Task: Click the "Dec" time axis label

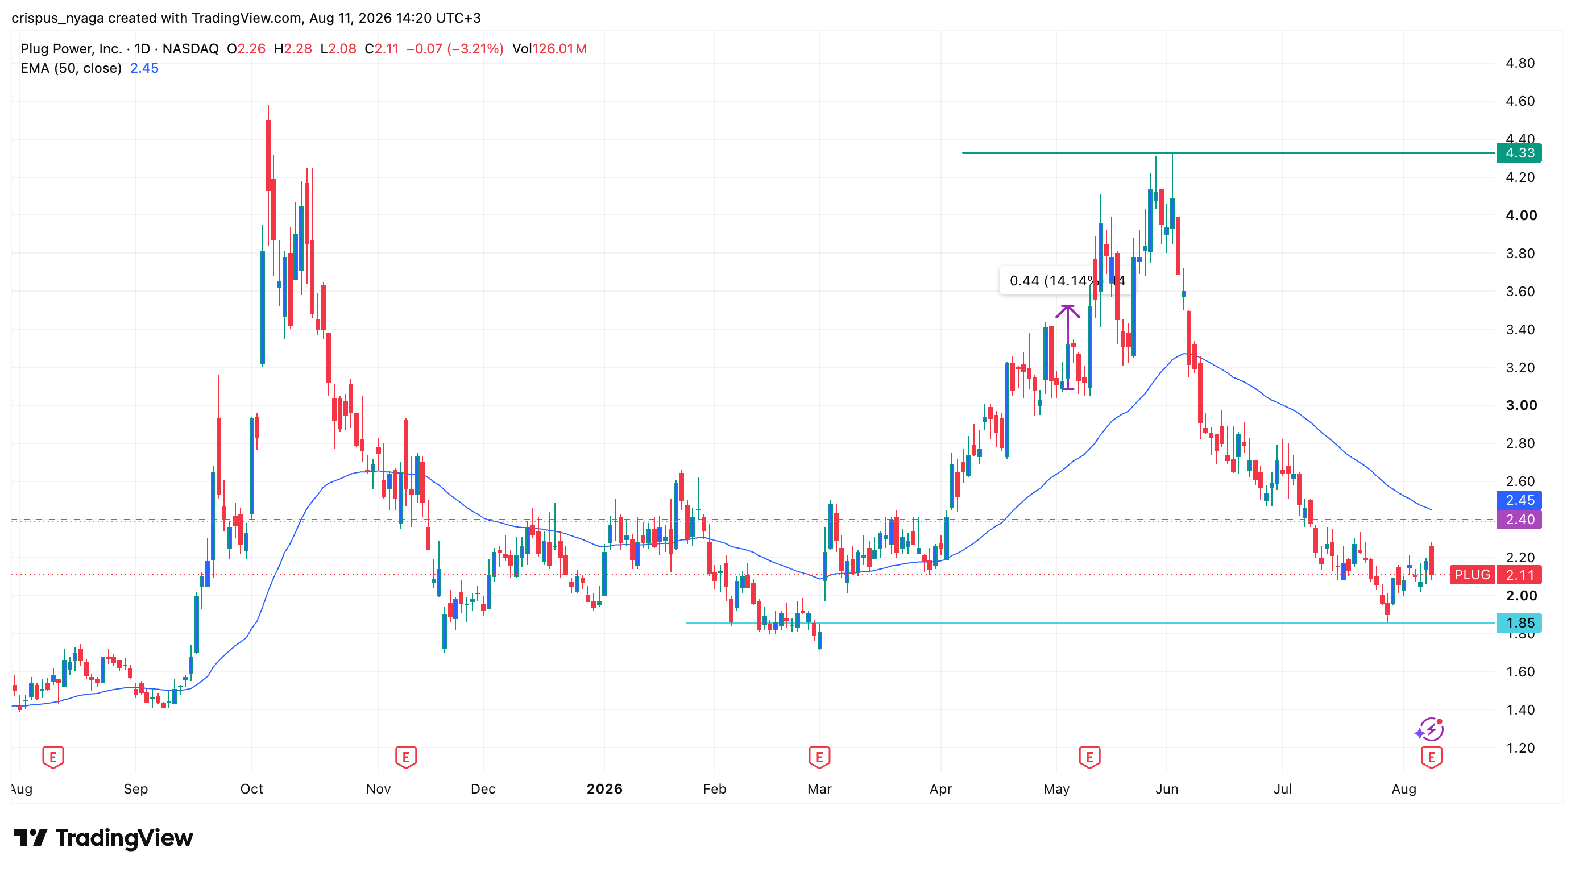Action: coord(483,789)
